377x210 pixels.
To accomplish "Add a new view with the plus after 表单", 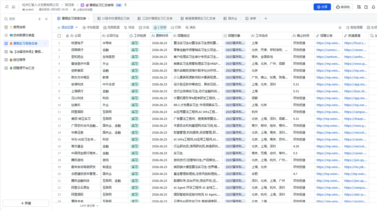I will 265,18.
